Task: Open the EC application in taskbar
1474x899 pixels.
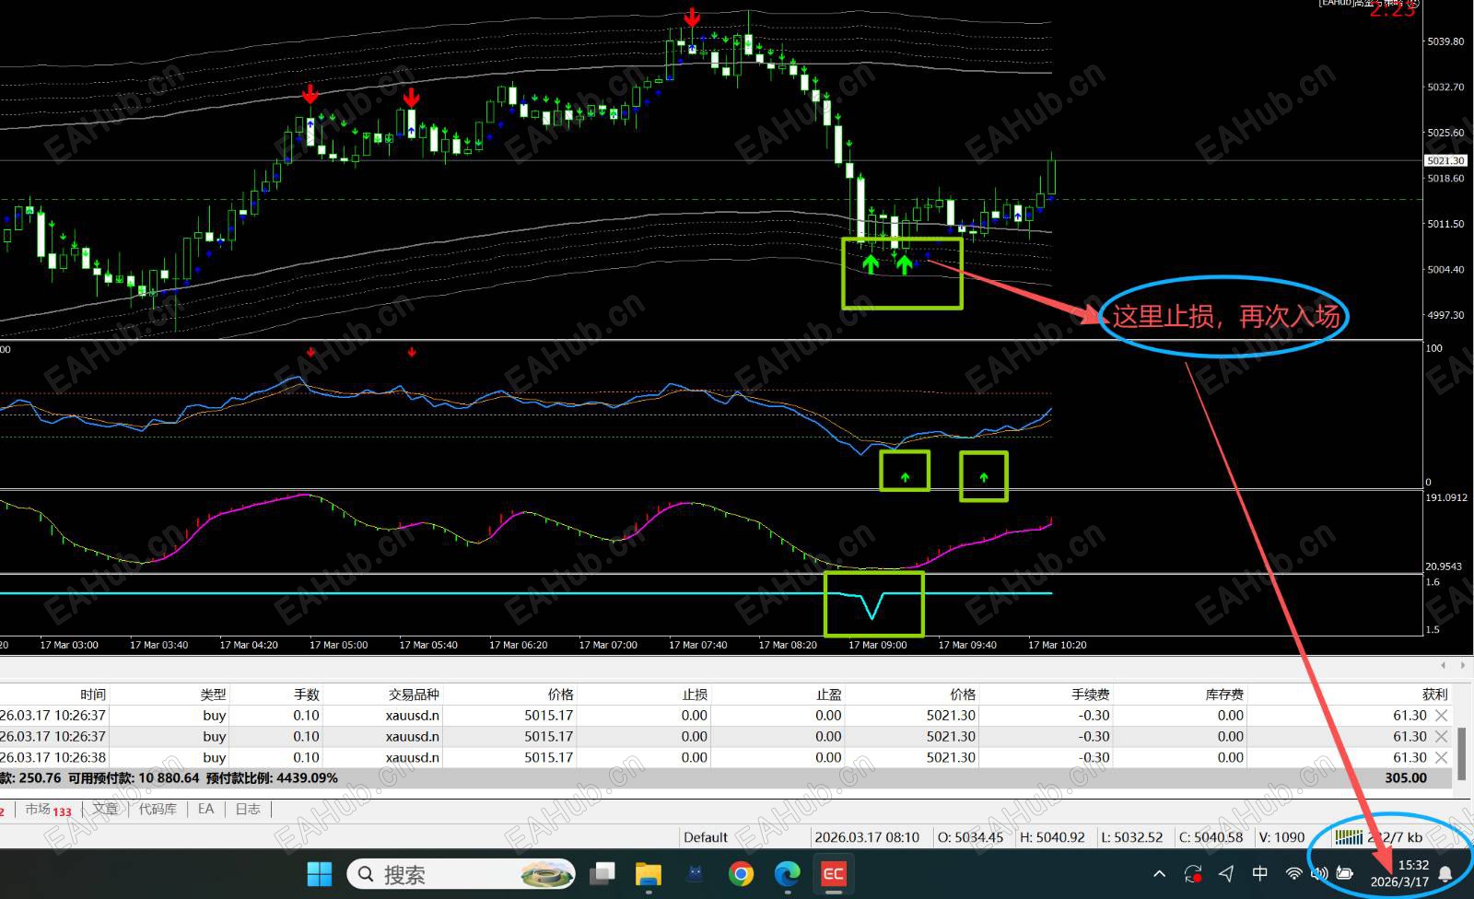Action: click(833, 874)
